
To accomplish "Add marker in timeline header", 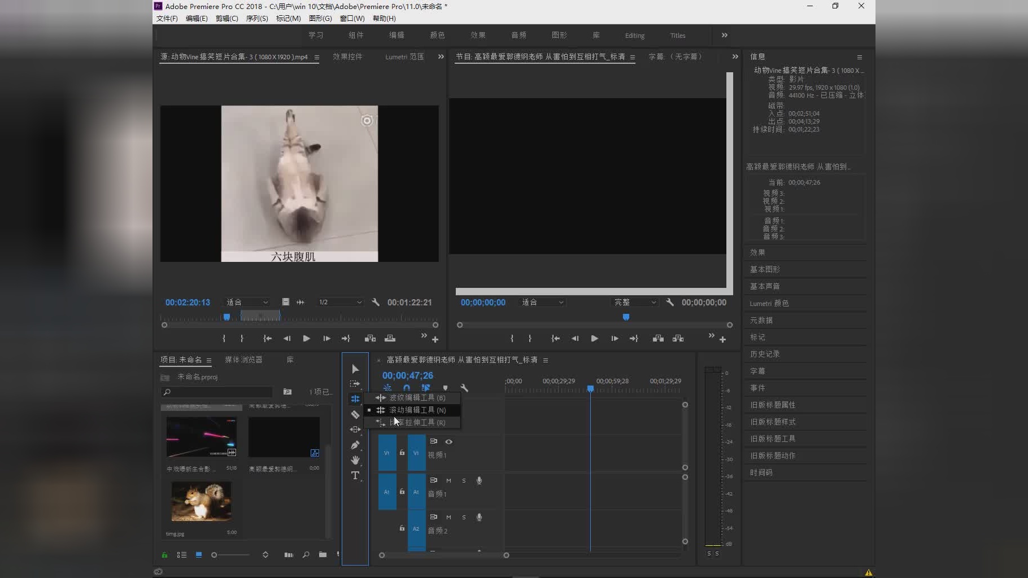I will pos(445,388).
